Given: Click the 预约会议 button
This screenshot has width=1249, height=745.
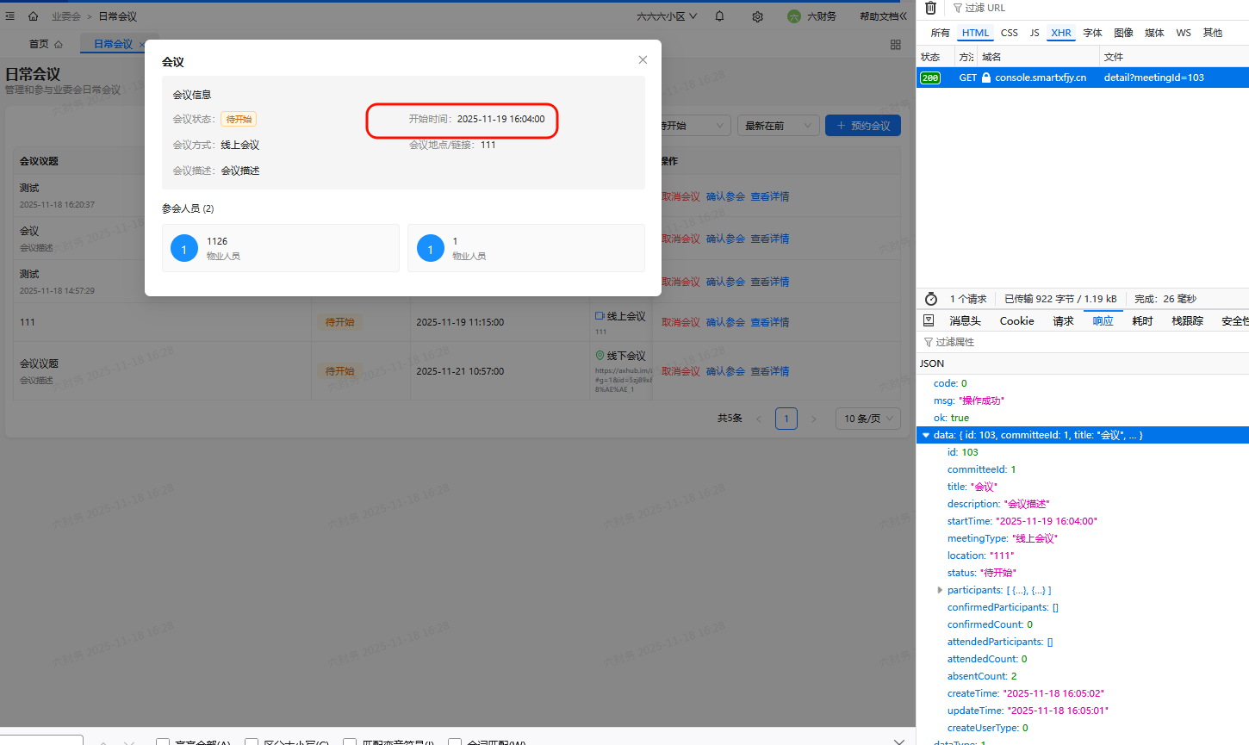Looking at the screenshot, I should point(863,126).
